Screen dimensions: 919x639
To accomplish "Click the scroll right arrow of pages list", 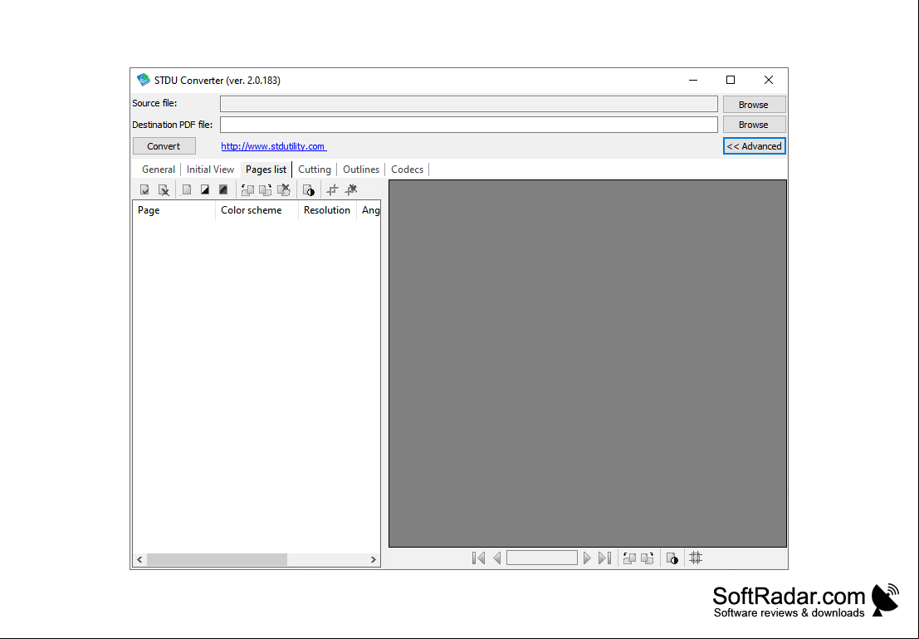I will click(x=374, y=560).
